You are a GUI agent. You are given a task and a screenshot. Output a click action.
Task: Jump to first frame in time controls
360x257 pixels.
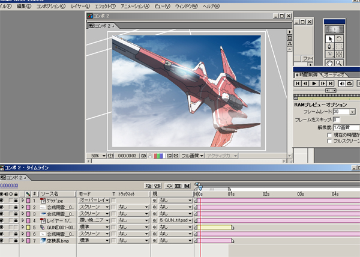pos(298,83)
